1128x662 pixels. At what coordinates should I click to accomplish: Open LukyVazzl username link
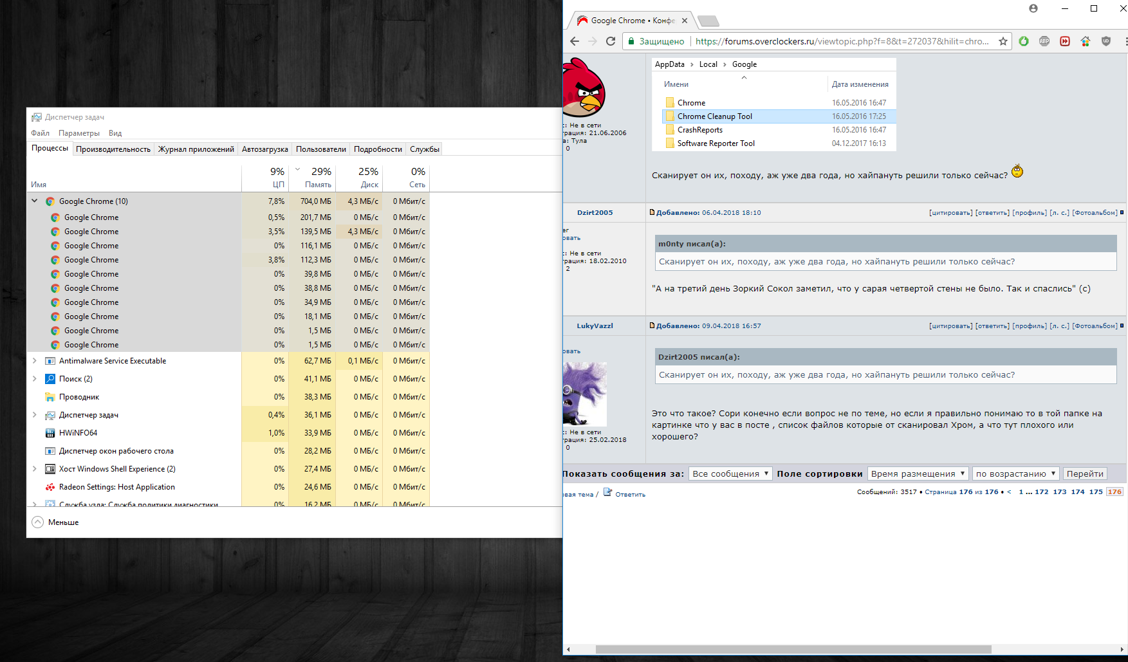pos(595,326)
